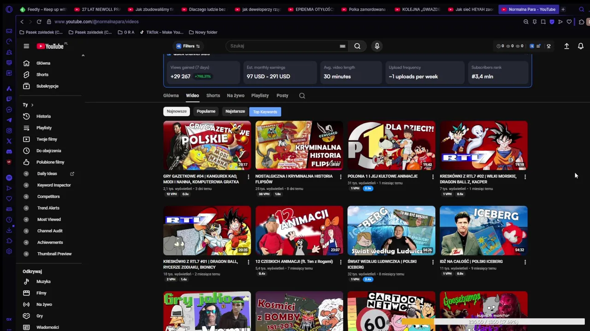The width and height of the screenshot is (590, 331).
Task: Open Polubione filmy in the sidebar
Action: [51, 162]
